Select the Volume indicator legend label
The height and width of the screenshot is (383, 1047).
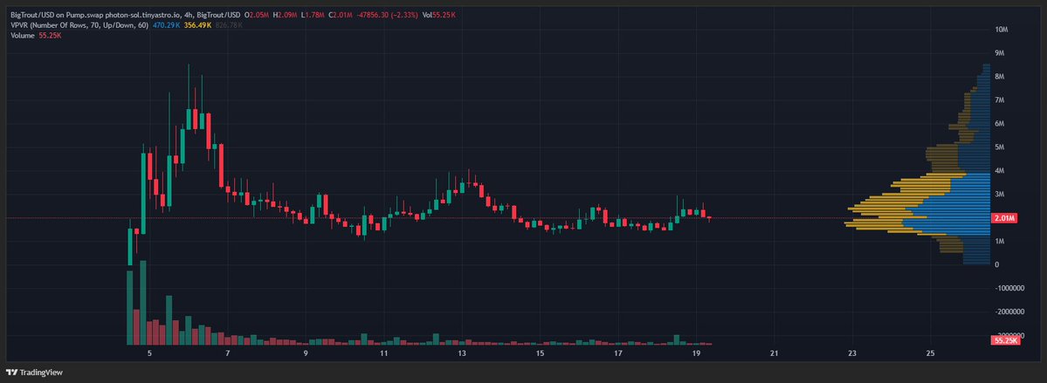pyautogui.click(x=24, y=36)
